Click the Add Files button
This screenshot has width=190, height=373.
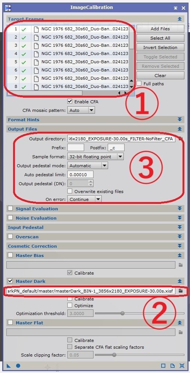160,28
